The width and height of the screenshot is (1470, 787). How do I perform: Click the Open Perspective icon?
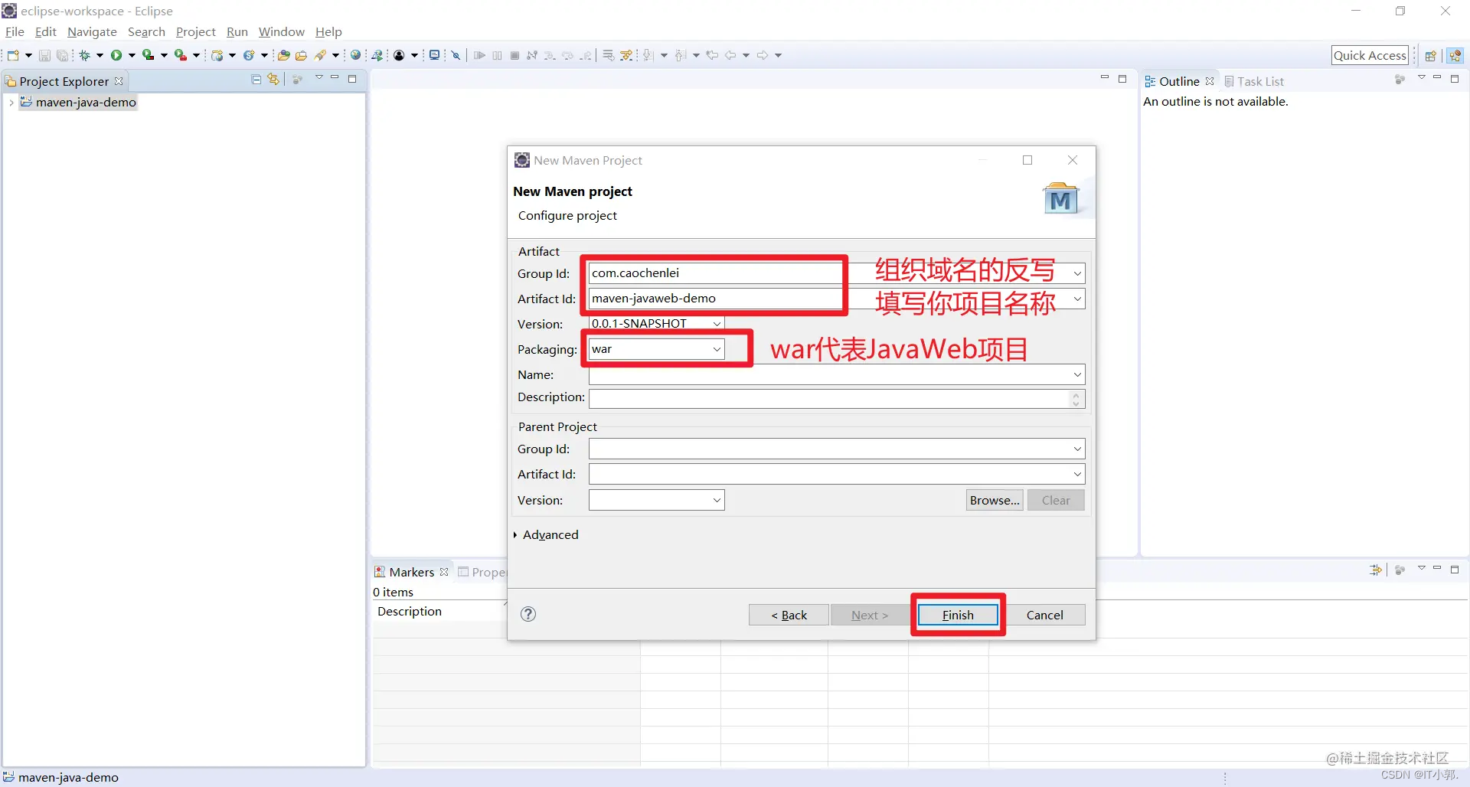pos(1430,55)
